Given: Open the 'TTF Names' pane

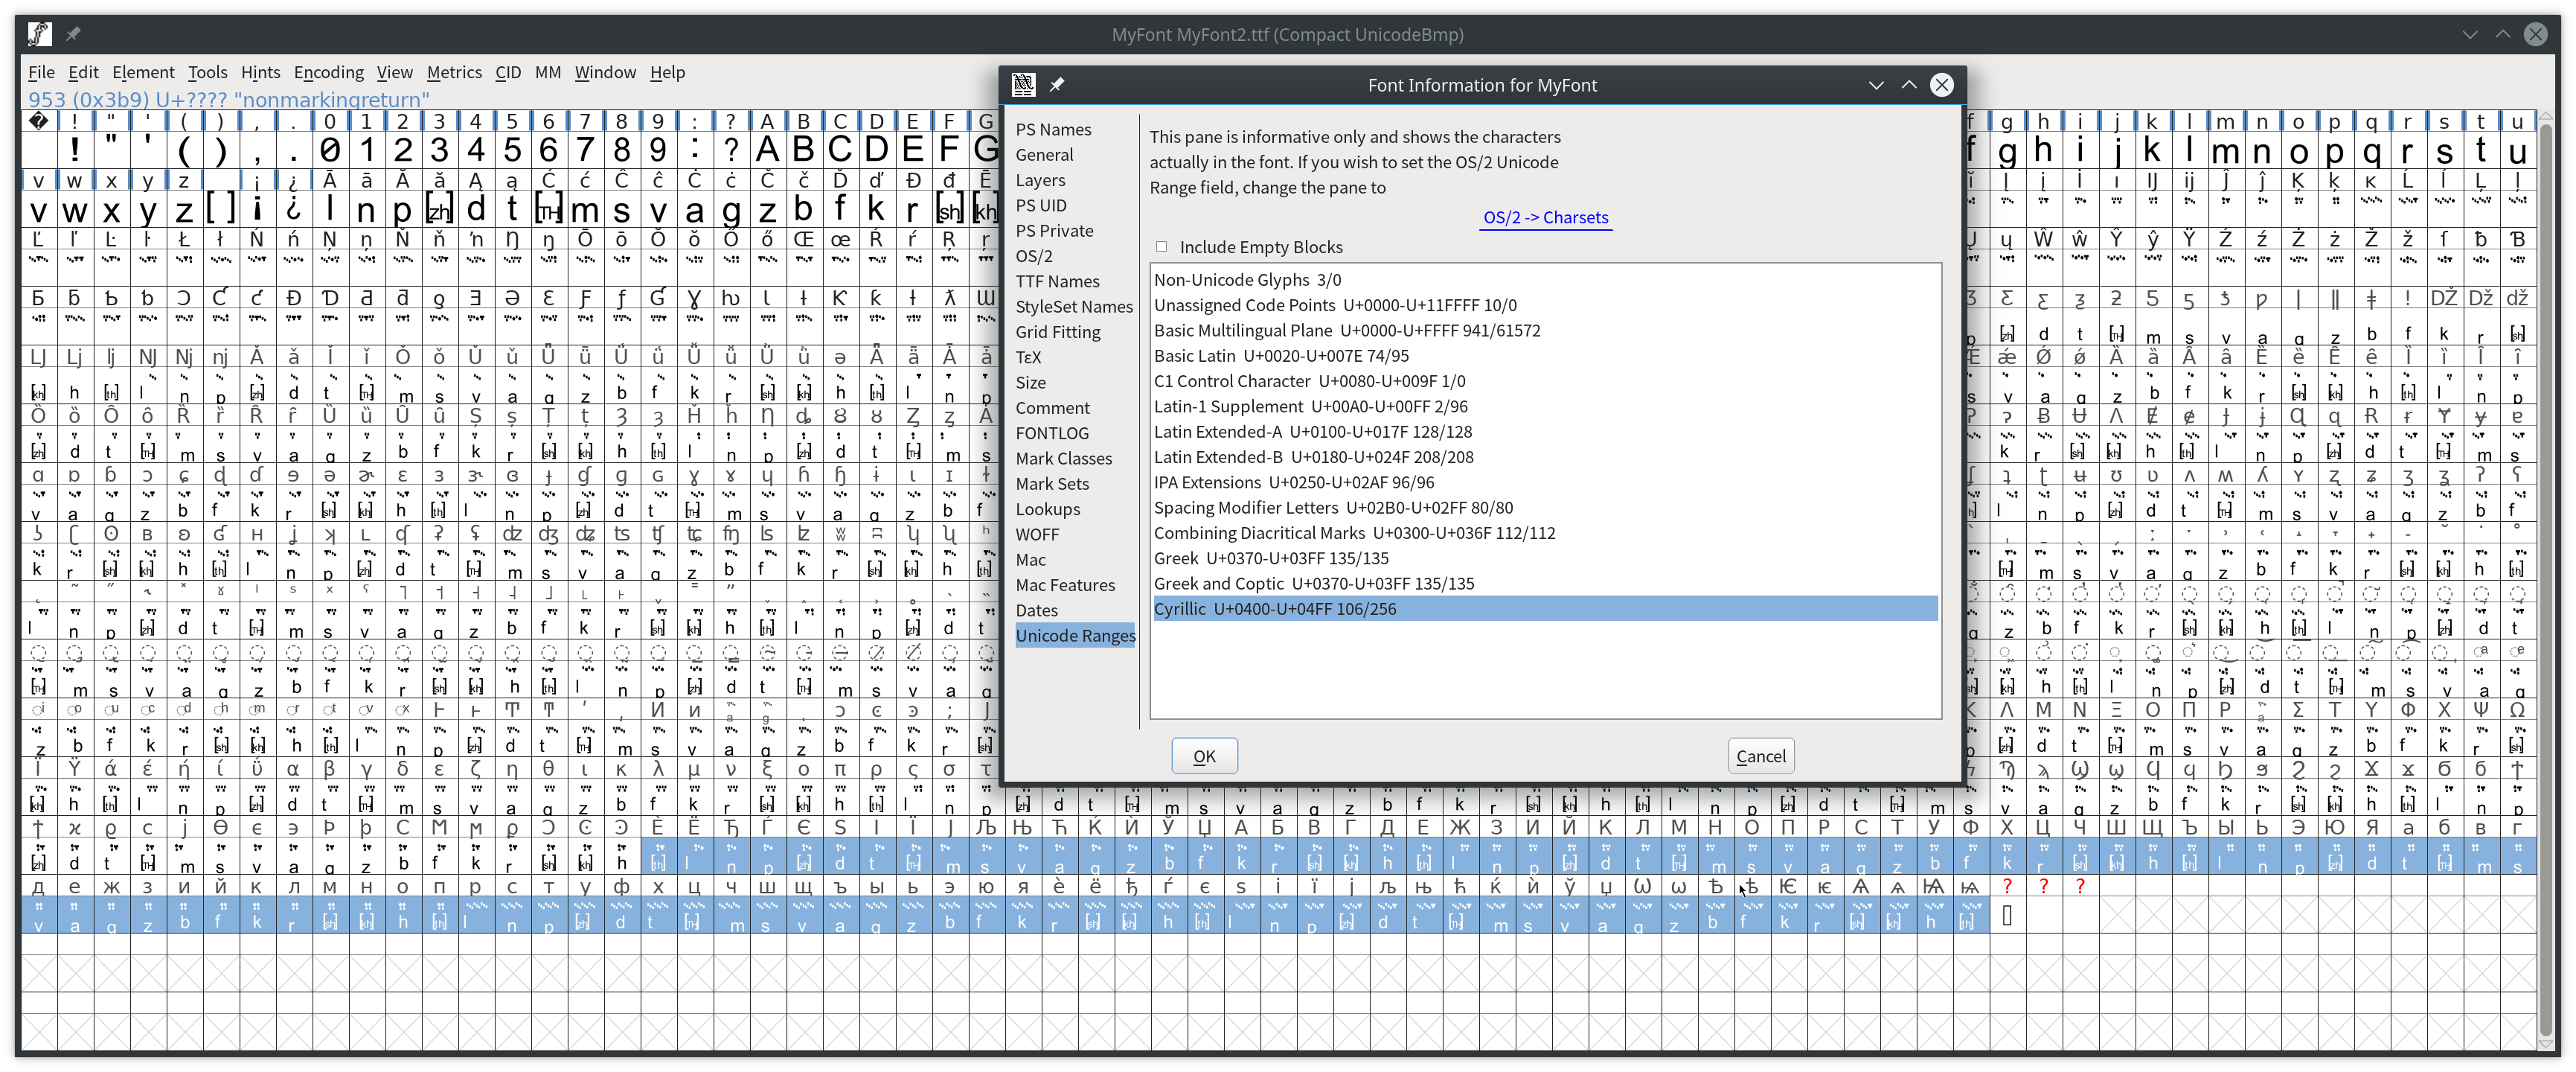Looking at the screenshot, I should [1057, 281].
